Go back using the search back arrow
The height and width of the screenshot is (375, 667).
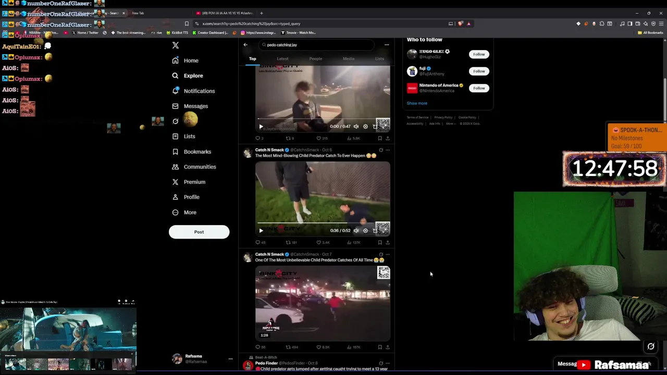[245, 45]
